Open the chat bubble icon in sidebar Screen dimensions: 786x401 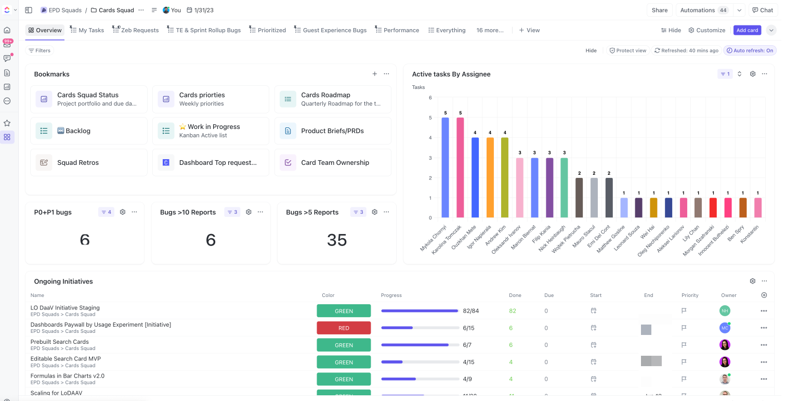pyautogui.click(x=7, y=58)
